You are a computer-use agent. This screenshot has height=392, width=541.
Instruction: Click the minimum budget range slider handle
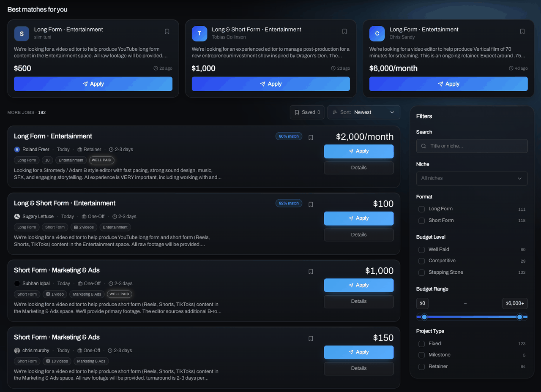[424, 317]
